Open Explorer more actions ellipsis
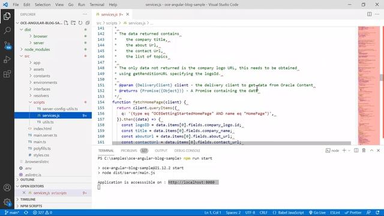The image size is (384, 216). (x=85, y=14)
